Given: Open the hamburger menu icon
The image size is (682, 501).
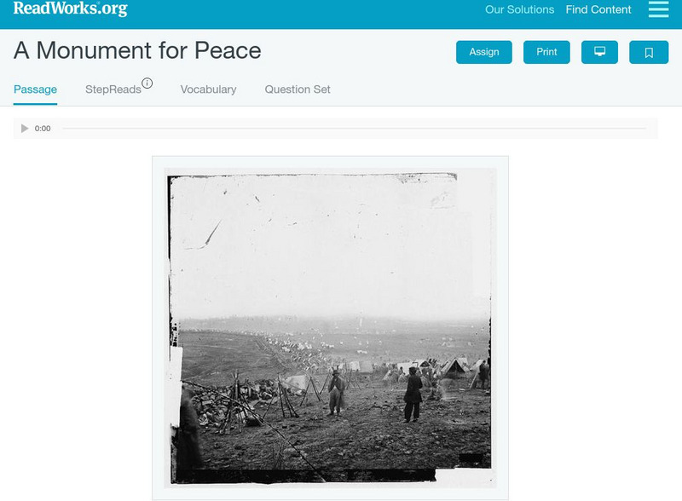Looking at the screenshot, I should pos(658,9).
